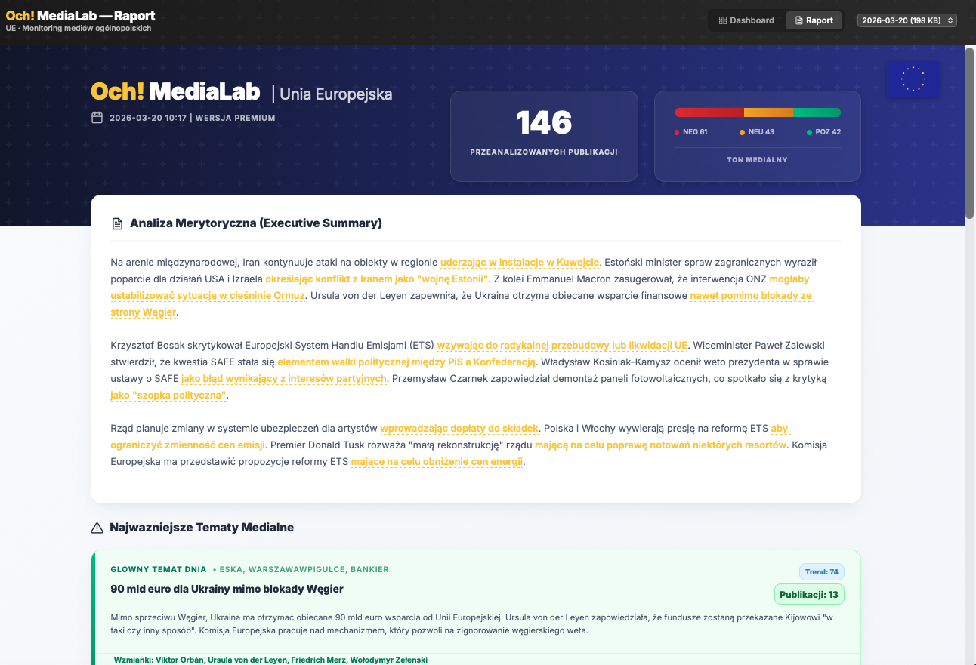Click the document icon beside Analiza Merytoryczna
Screen dimensions: 976x665
pos(117,223)
